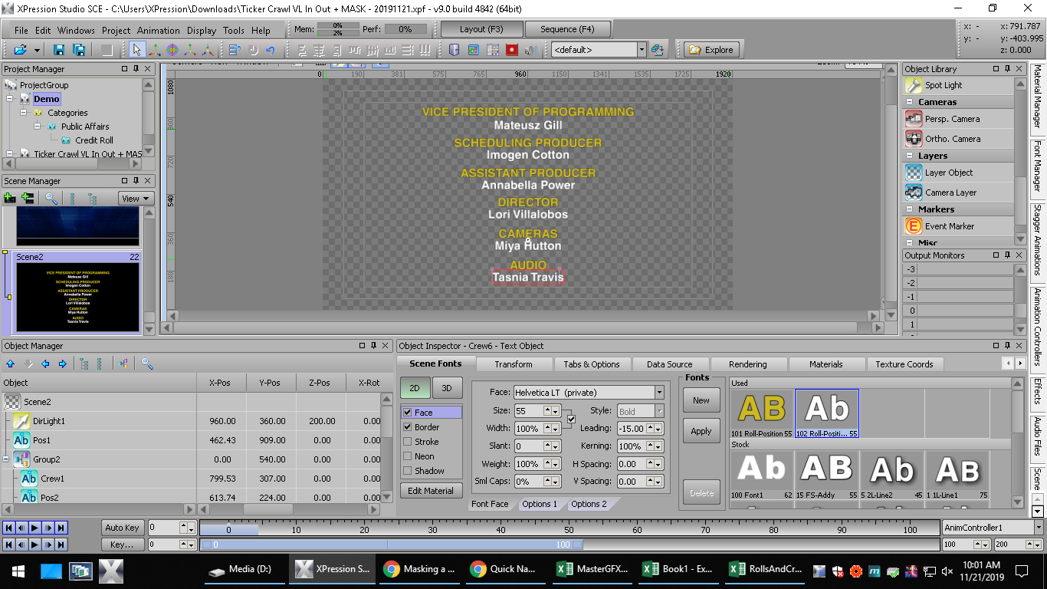Click the blue right arrow in Object Manager

63,364
